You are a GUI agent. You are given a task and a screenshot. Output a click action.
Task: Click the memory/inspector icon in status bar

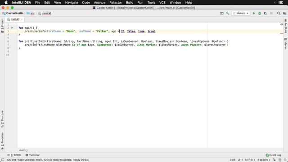click(280, 160)
